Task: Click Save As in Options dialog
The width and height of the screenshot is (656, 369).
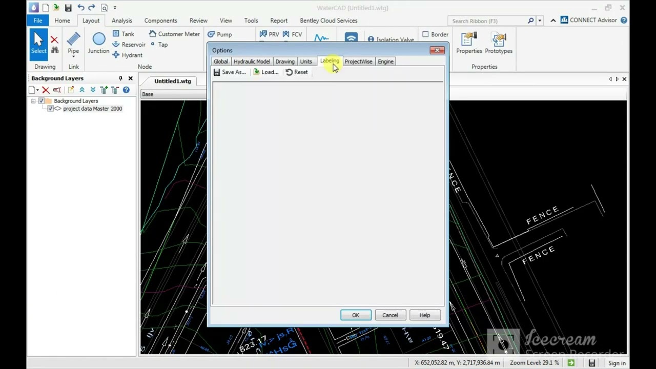Action: tap(230, 72)
